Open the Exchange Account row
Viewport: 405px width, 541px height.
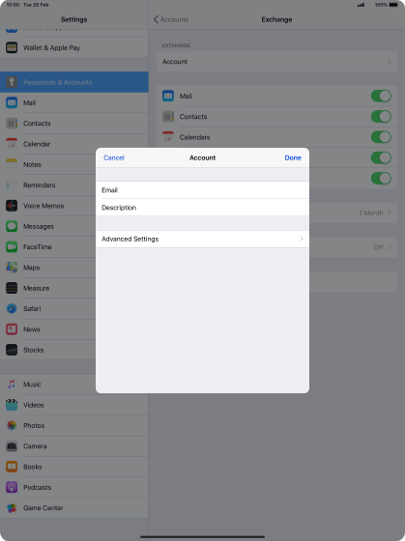[x=276, y=62]
